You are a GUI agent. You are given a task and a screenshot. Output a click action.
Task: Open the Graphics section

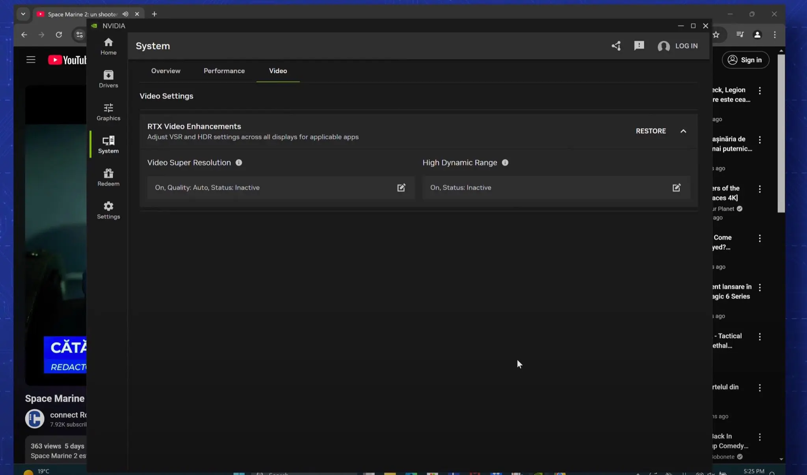tap(108, 112)
